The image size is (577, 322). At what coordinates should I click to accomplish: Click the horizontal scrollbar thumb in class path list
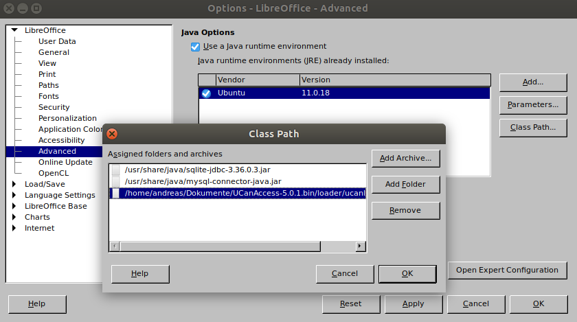(220, 246)
